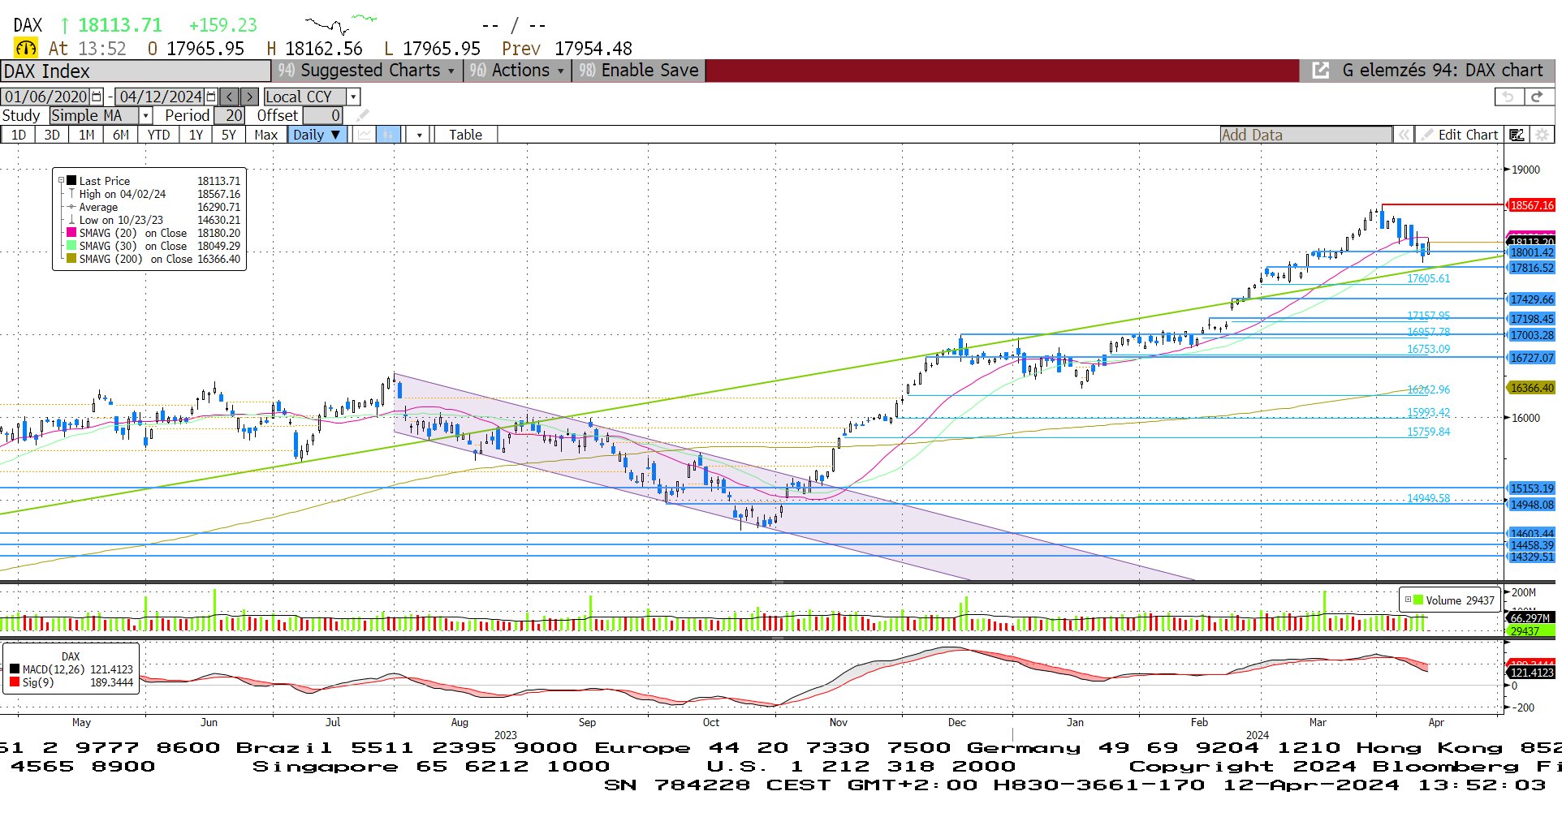This screenshot has height=830, width=1562.
Task: Collapse panel with double chevron icon
Action: [1404, 135]
